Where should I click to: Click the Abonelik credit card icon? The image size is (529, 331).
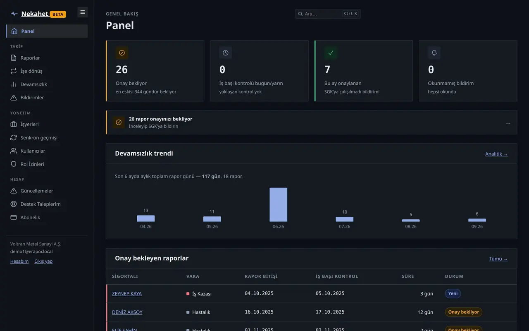14,217
